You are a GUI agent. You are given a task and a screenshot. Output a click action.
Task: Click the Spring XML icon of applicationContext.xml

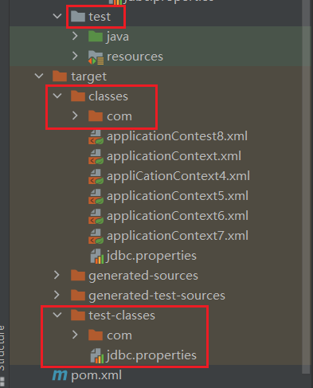(x=96, y=157)
